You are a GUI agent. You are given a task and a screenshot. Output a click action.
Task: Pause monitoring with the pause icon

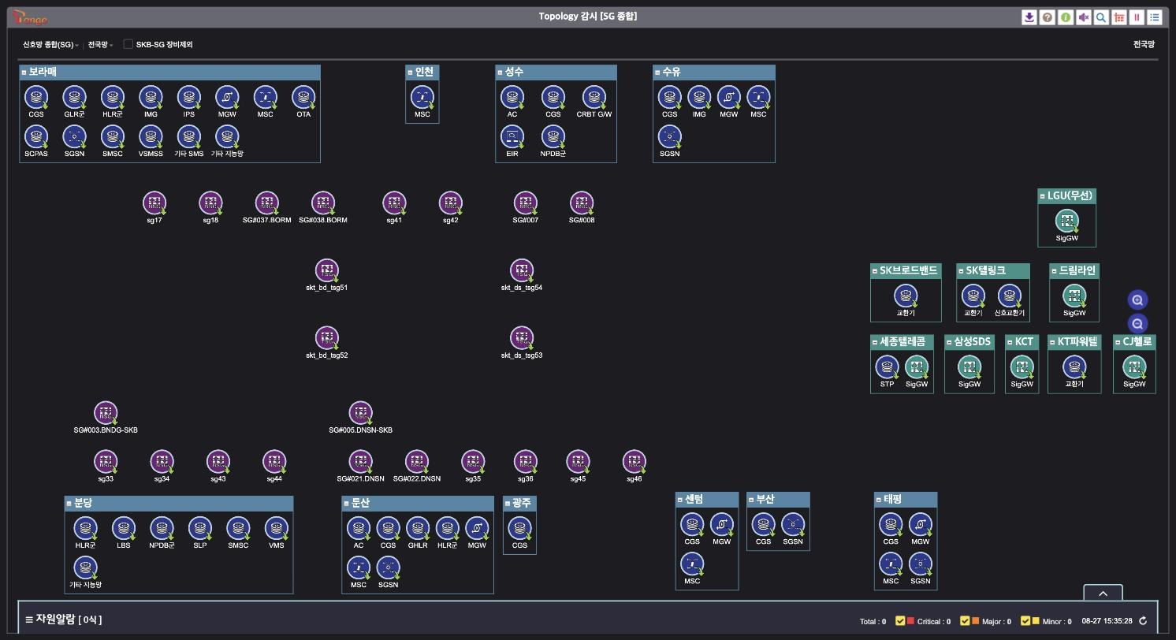point(1137,17)
